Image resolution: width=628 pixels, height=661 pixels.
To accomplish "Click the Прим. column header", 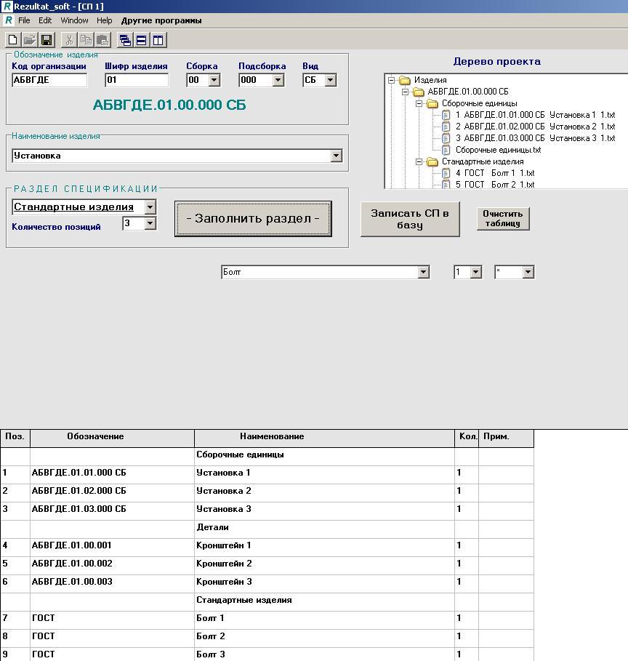I will pyautogui.click(x=506, y=438).
